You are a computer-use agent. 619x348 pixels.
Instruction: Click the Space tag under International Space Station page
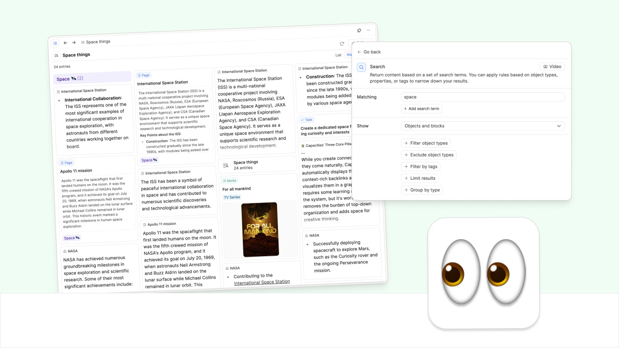[x=149, y=160]
